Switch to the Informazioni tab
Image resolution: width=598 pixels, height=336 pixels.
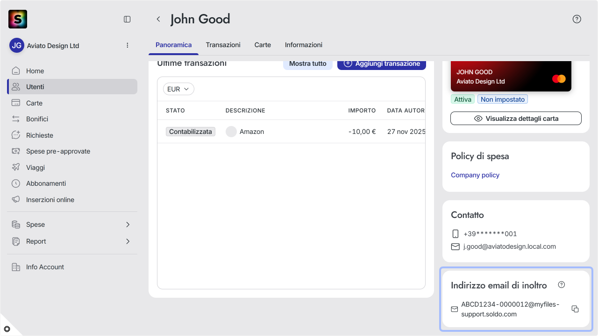(304, 45)
